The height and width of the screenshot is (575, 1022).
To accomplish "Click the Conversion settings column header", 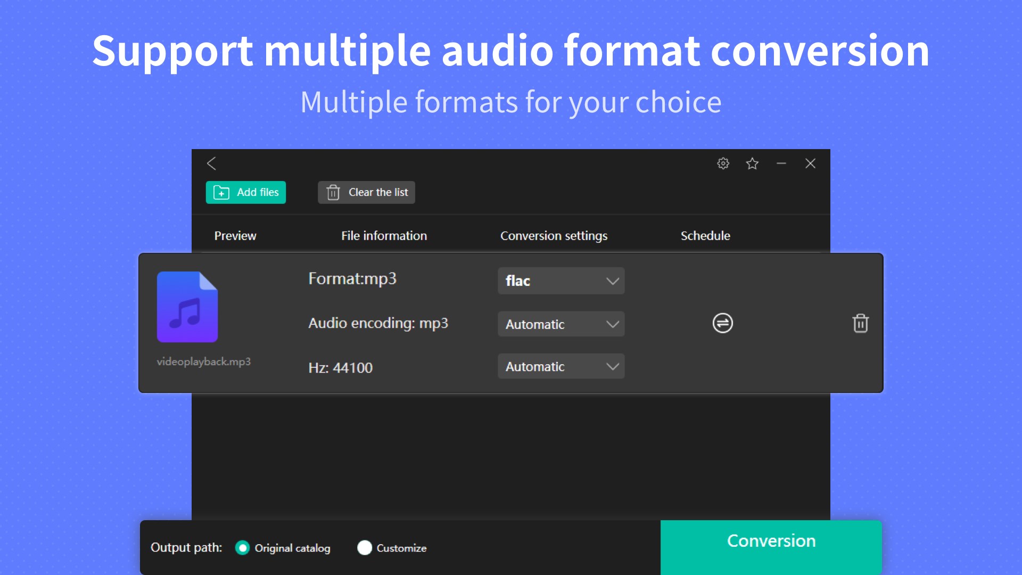I will [x=554, y=235].
